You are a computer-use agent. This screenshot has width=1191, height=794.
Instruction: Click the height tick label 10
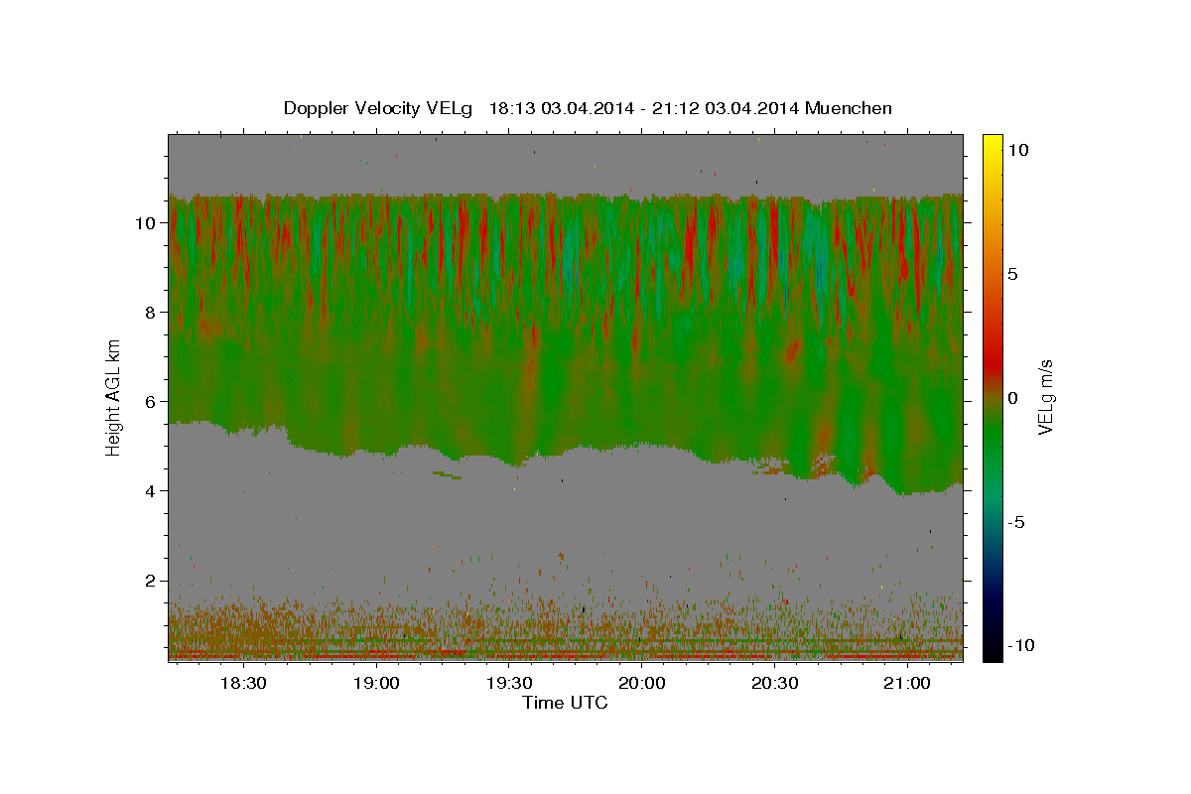(147, 222)
